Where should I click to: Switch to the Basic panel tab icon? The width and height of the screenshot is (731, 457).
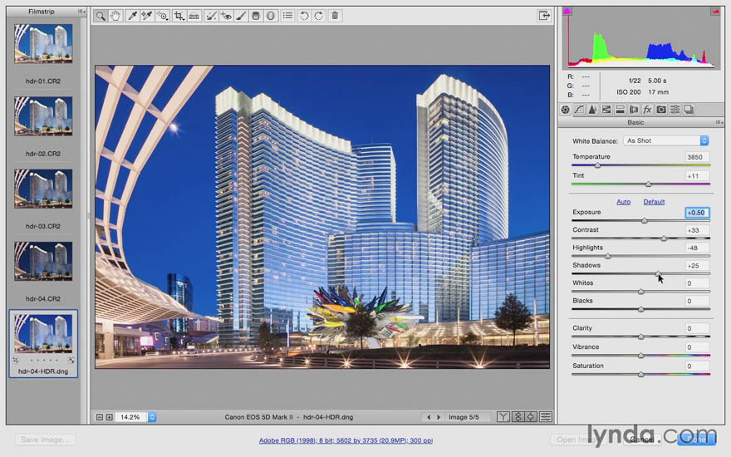point(565,110)
